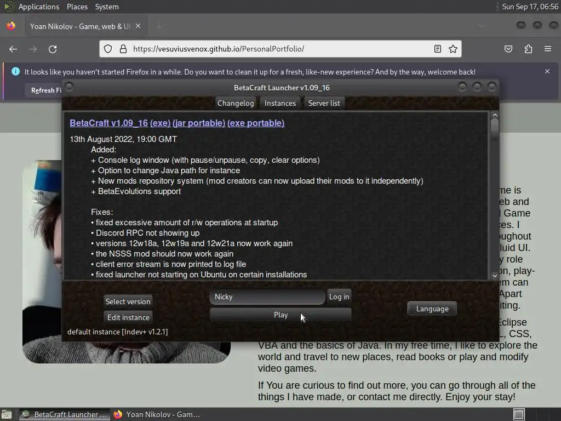Click the portfolio profile photo

coord(127,261)
